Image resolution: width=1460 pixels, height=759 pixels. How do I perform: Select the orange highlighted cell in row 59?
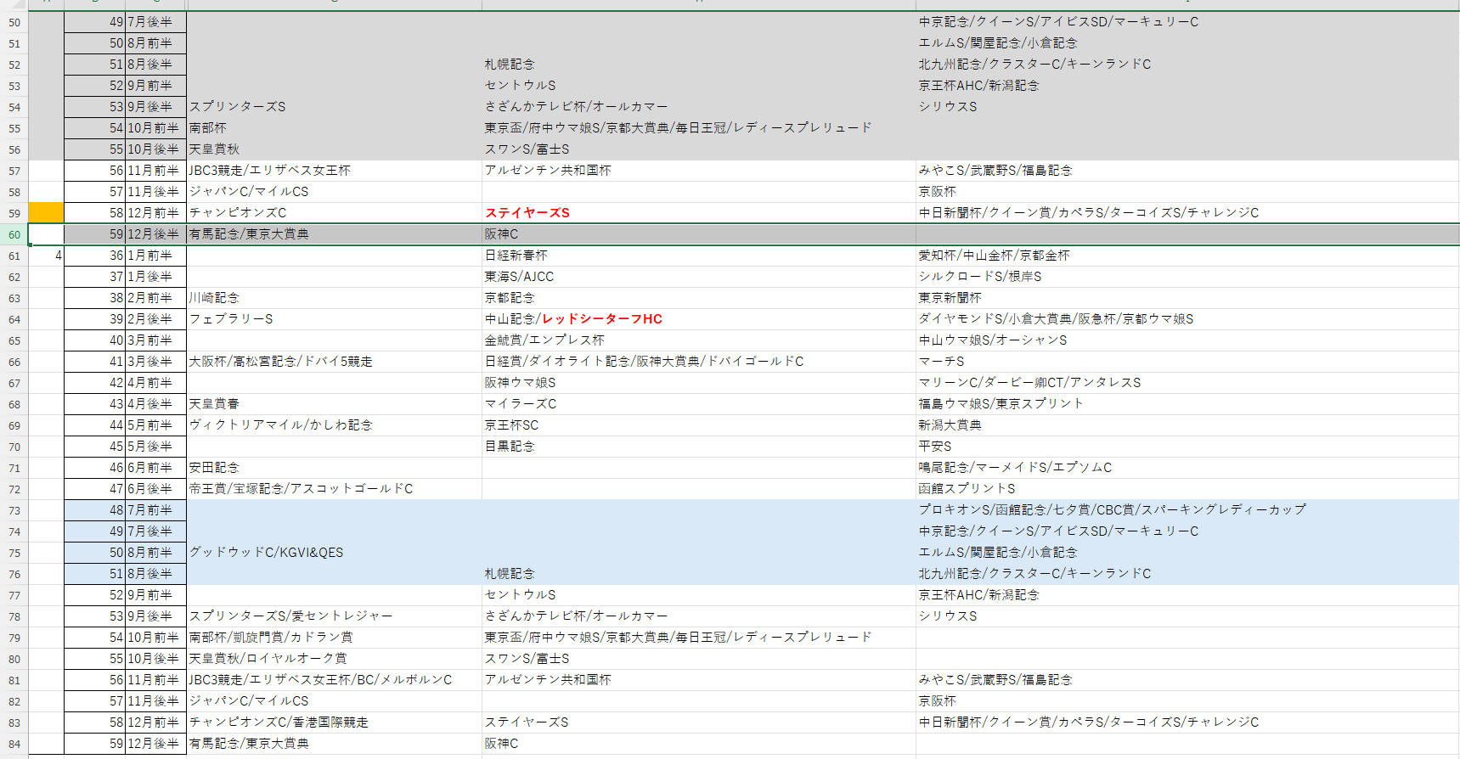point(46,213)
